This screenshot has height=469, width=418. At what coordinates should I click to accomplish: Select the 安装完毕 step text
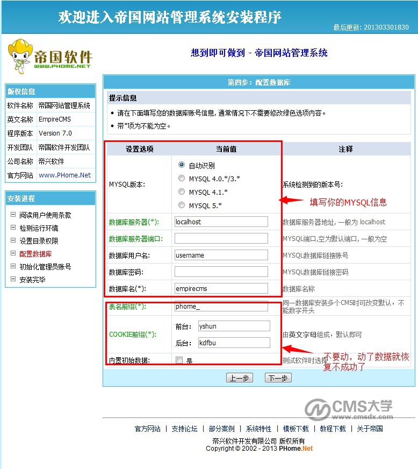click(32, 280)
